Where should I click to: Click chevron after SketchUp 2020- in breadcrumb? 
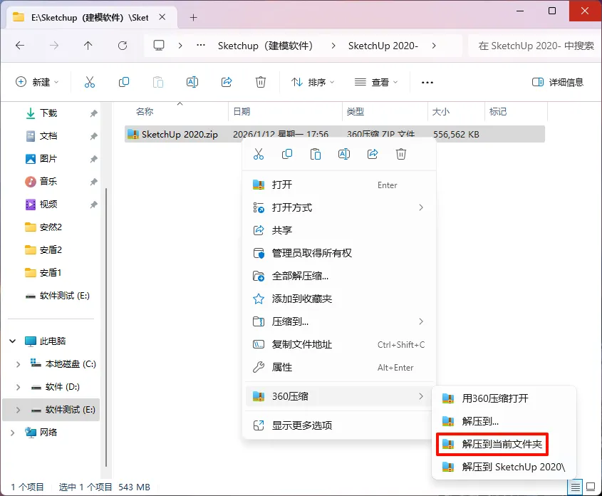pyautogui.click(x=434, y=46)
